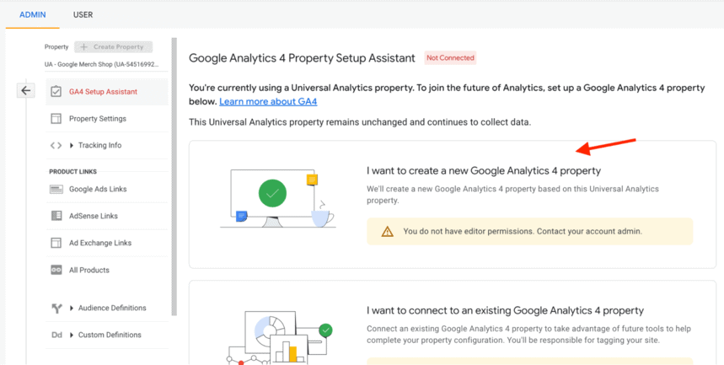This screenshot has width=724, height=365.
Task: Click the Property Settings panel icon
Action: click(56, 119)
